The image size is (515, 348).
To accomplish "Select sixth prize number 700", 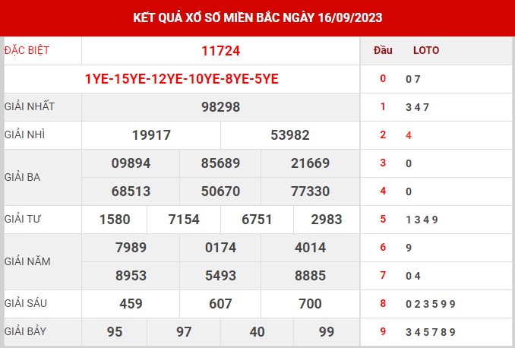I will [311, 304].
